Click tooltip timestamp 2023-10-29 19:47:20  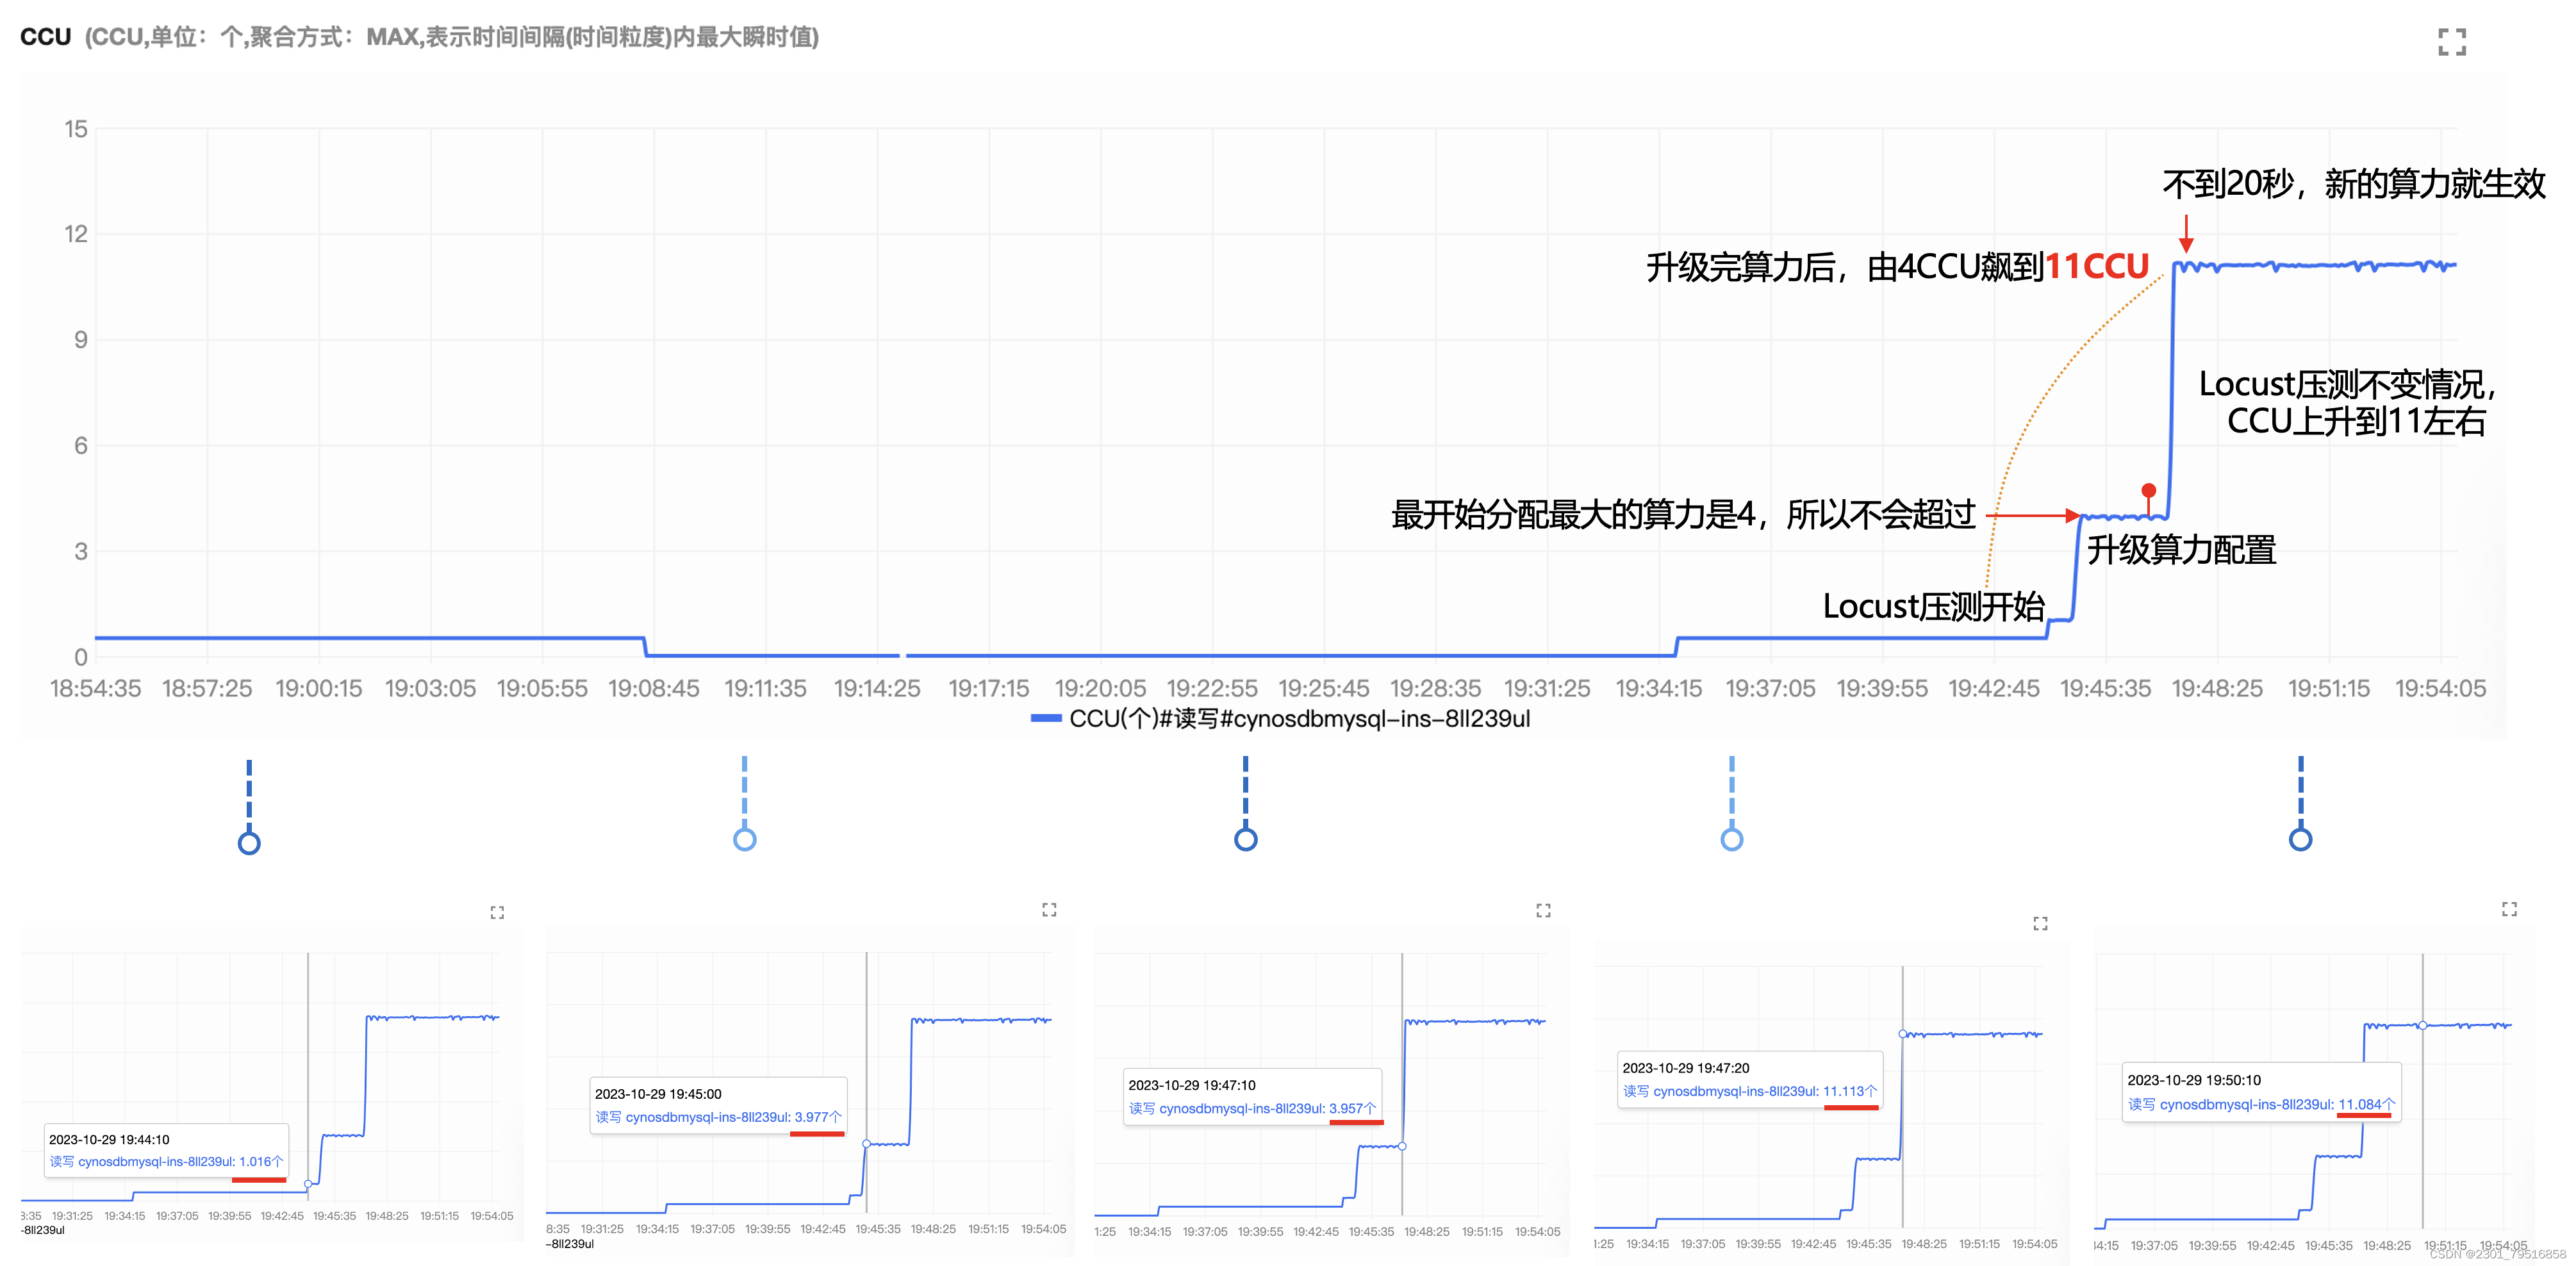(x=1686, y=1068)
